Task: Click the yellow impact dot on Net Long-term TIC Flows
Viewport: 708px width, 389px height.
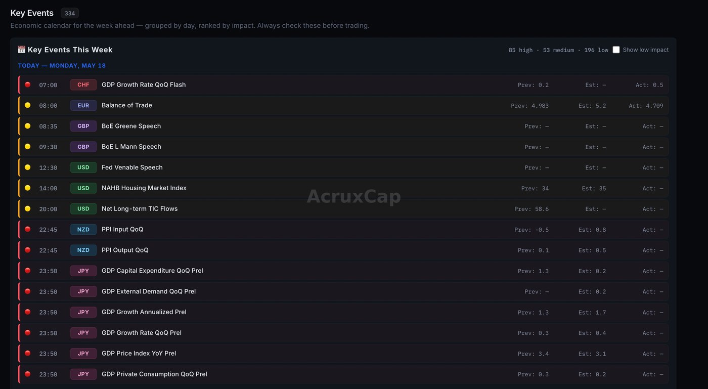Action: coord(28,208)
